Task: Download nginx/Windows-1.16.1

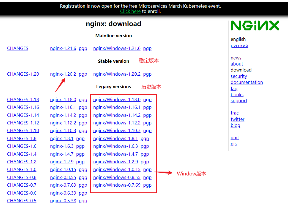Action: (117, 107)
